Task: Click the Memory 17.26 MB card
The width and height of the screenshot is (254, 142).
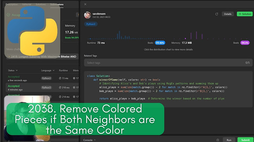Action: (x=71, y=32)
